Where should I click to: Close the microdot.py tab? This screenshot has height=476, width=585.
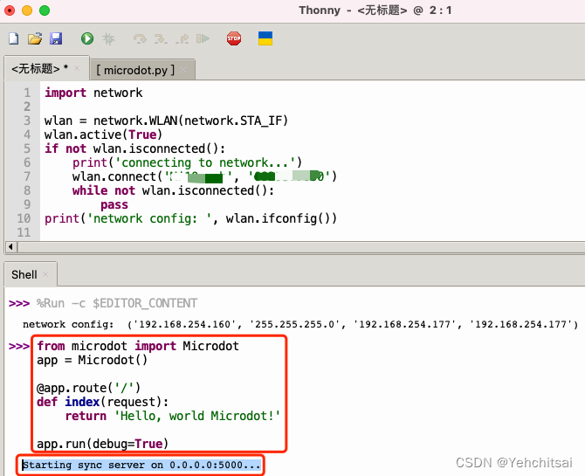tap(183, 70)
